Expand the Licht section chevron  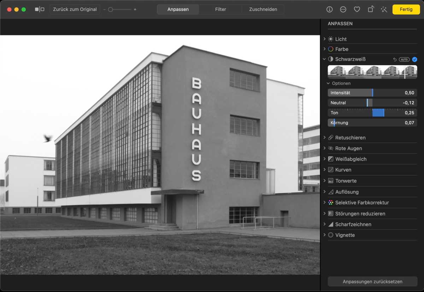(x=324, y=39)
